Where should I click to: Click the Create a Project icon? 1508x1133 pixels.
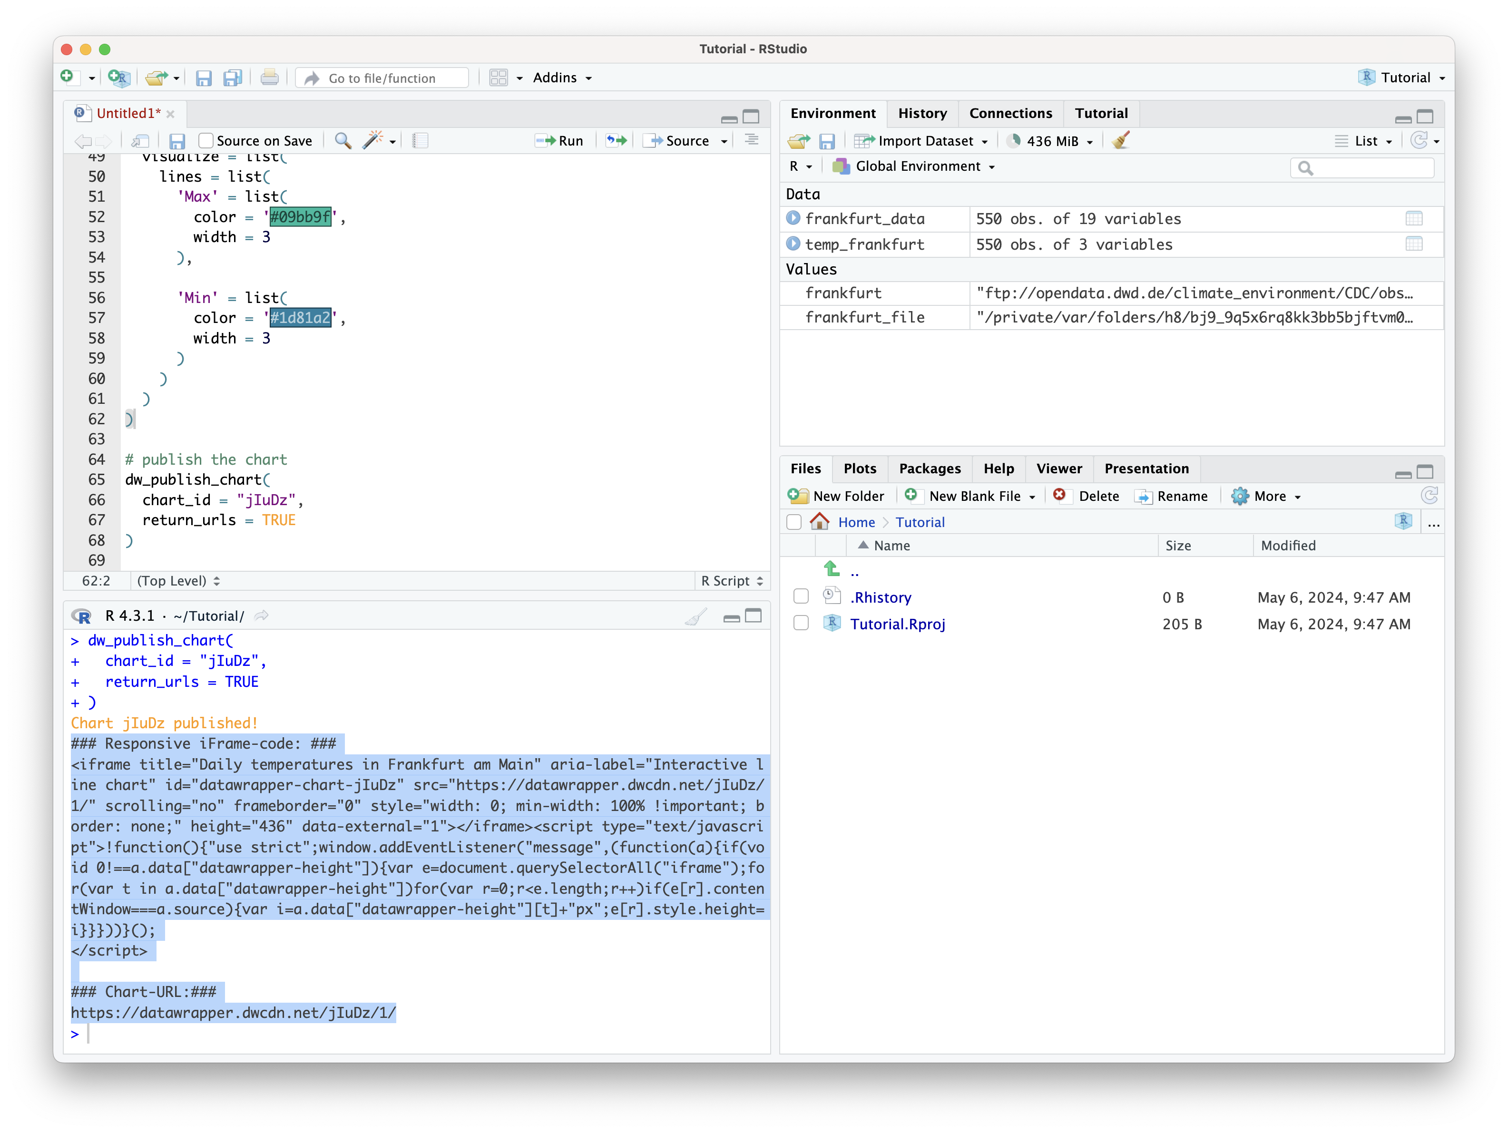118,78
